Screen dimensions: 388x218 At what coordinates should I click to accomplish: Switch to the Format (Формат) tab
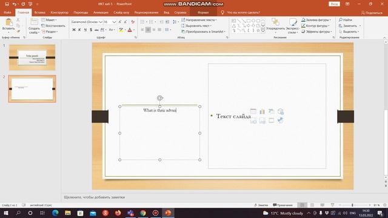click(203, 12)
